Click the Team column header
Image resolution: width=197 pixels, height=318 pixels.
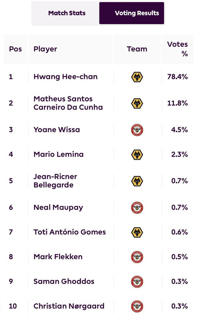pos(137,49)
